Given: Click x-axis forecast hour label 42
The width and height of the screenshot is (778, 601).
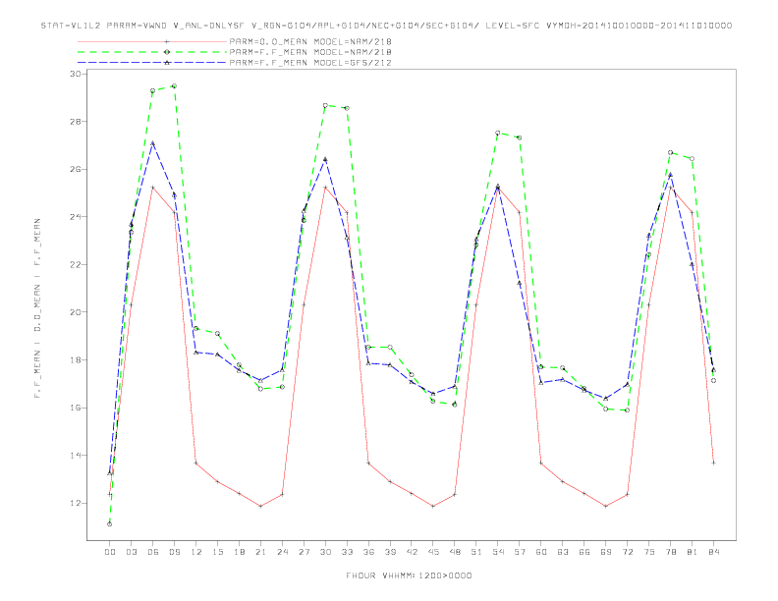Looking at the screenshot, I should (x=412, y=552).
